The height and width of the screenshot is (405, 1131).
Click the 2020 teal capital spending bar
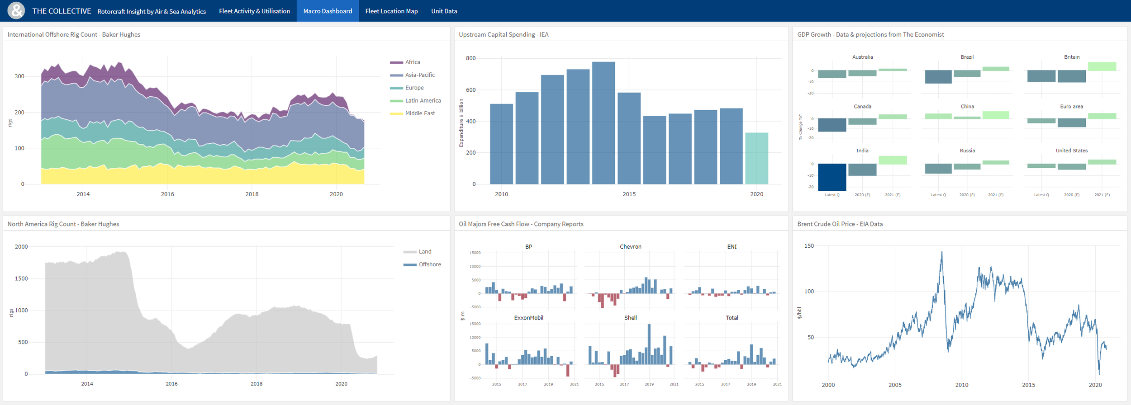point(756,158)
